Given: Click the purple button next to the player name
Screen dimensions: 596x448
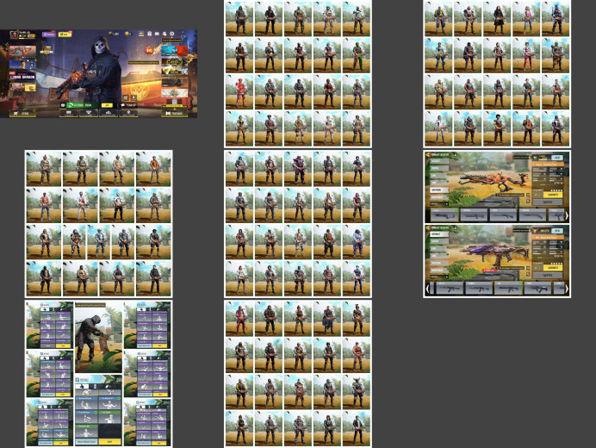Looking at the screenshot, I should [48, 34].
